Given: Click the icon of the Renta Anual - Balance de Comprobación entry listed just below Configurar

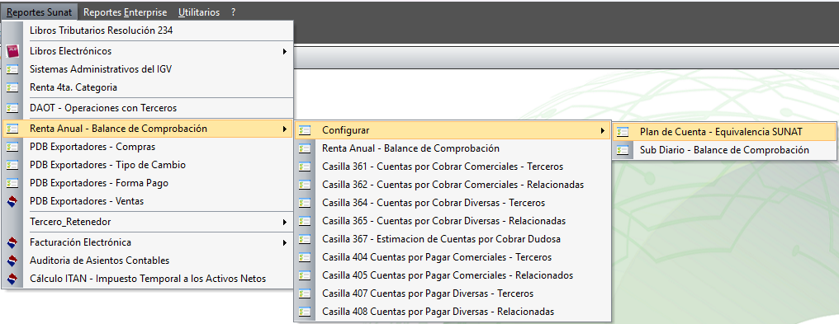Looking at the screenshot, I should pos(305,148).
